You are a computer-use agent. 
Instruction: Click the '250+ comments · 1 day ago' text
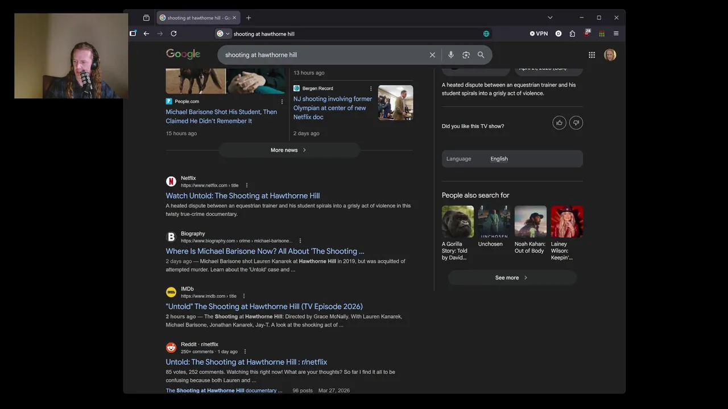209,352
